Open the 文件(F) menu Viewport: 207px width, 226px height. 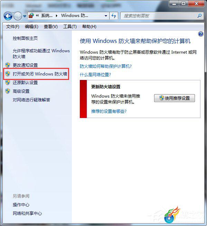coord(13,27)
